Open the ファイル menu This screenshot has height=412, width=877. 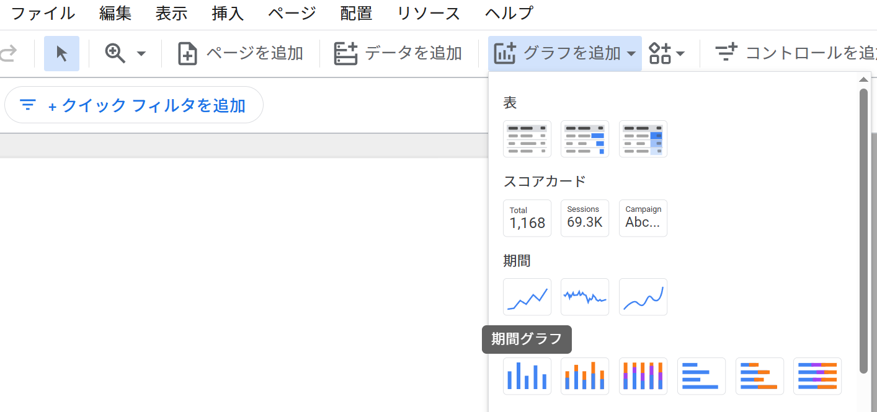pos(43,14)
